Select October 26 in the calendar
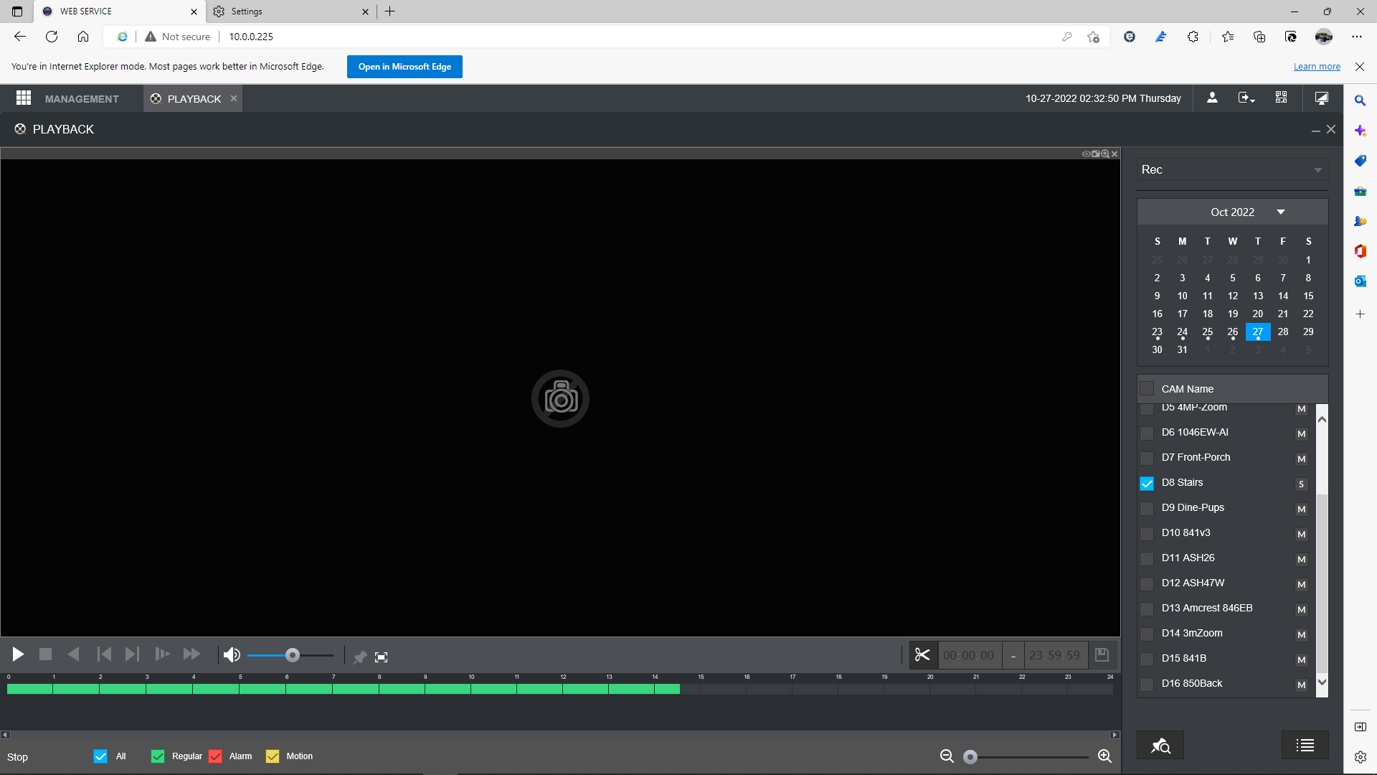Image resolution: width=1377 pixels, height=775 pixels. pyautogui.click(x=1233, y=332)
